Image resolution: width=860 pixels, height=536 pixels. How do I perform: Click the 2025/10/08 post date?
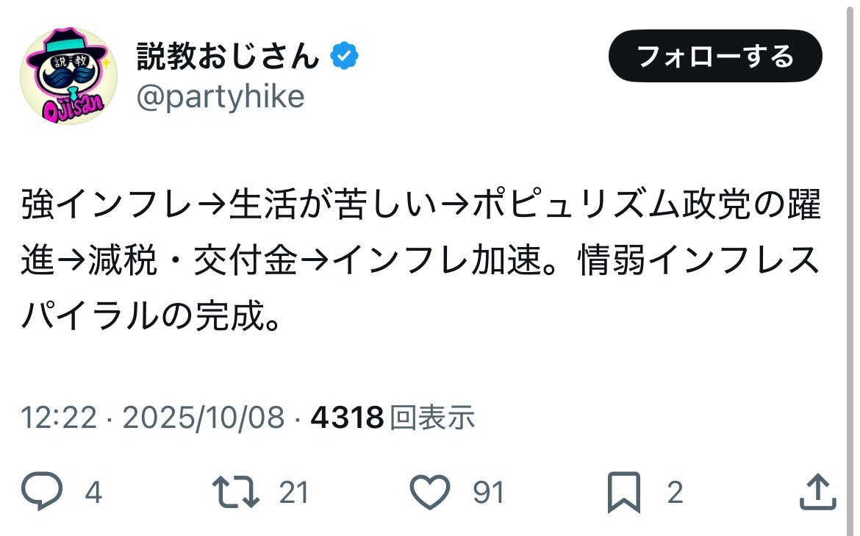(204, 418)
